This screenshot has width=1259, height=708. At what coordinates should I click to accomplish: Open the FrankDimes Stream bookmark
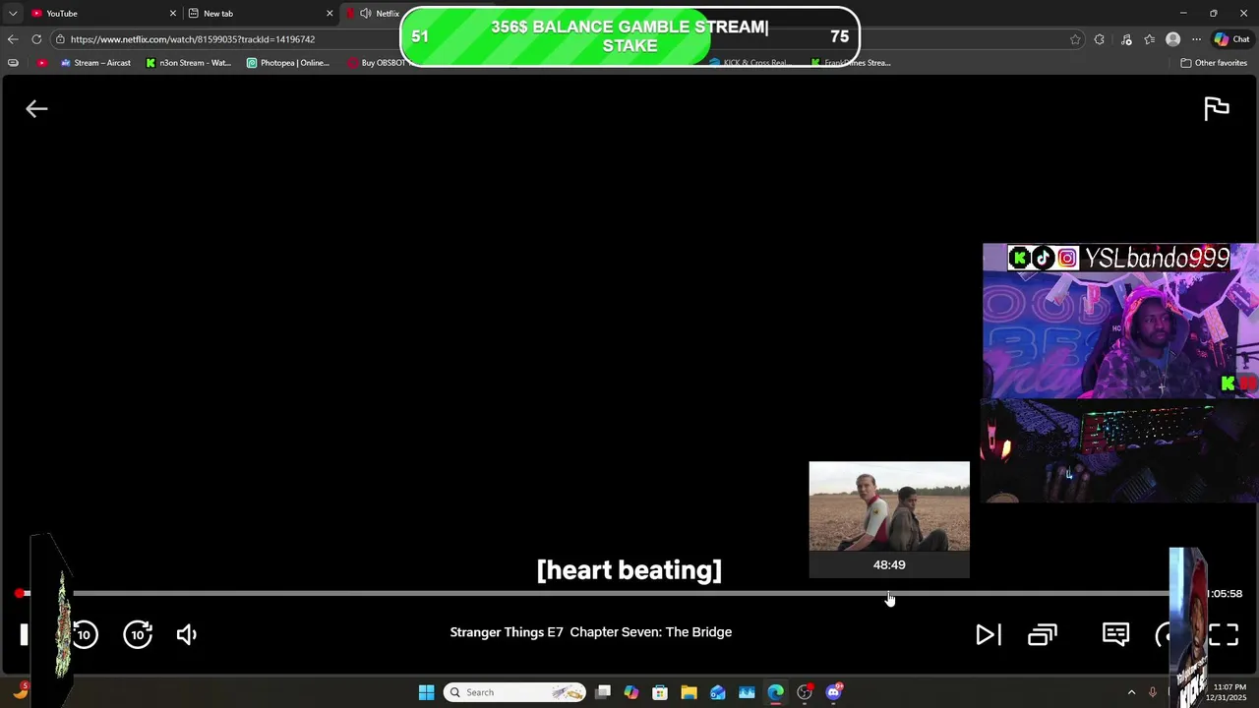tap(851, 63)
